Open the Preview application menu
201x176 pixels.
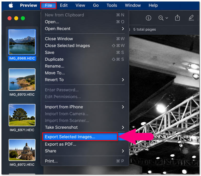(28, 5)
